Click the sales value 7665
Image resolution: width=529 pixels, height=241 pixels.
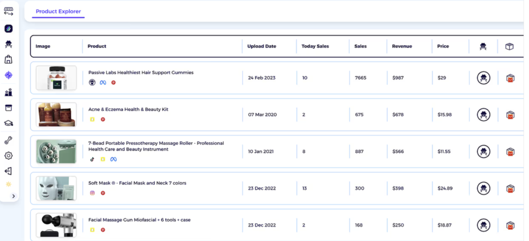point(361,78)
